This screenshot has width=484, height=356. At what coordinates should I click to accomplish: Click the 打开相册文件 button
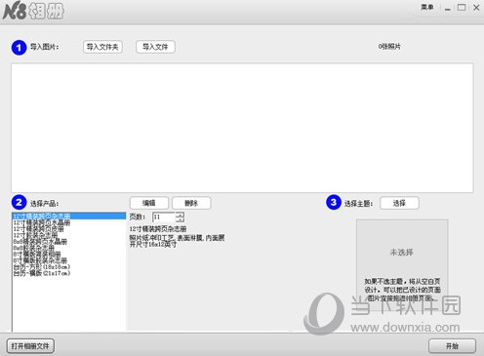click(30, 346)
